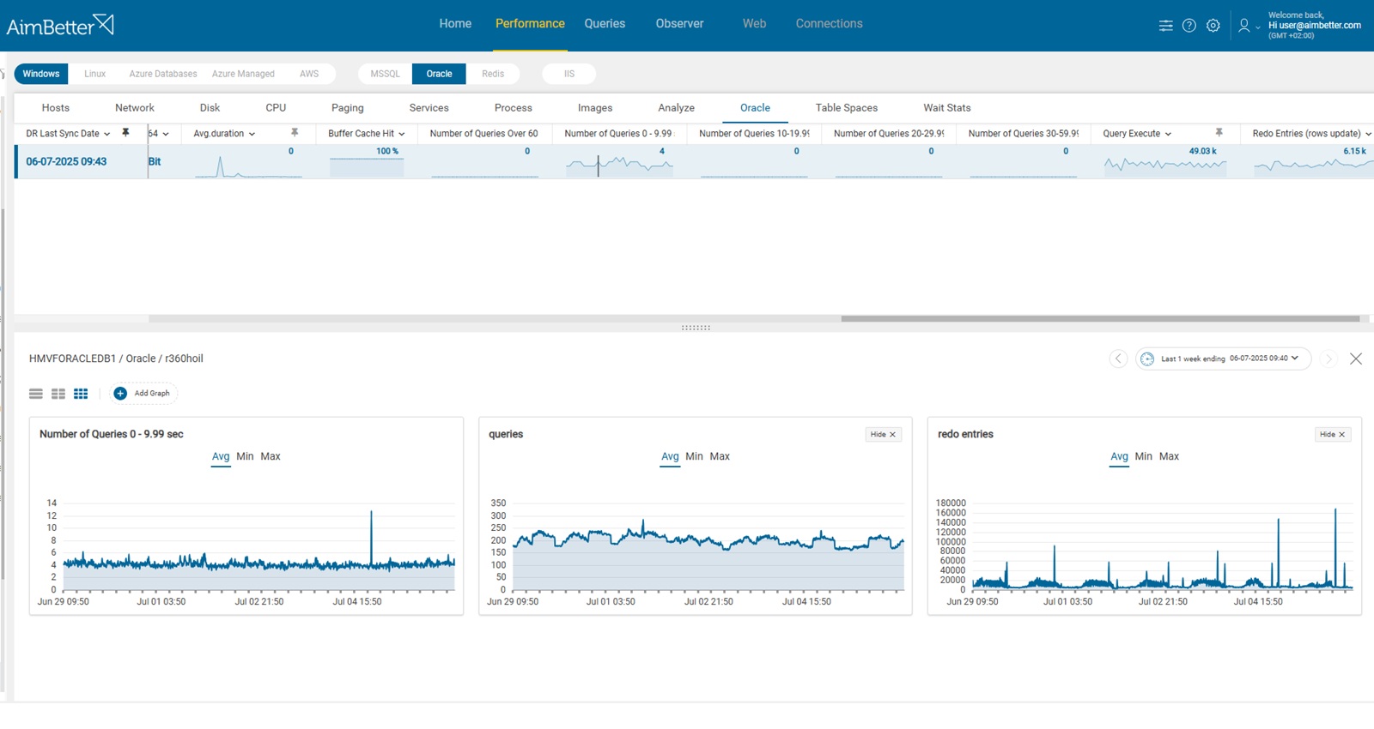Switch to single-column graph layout
Viewport: 1374px width, 729px height.
pos(36,394)
